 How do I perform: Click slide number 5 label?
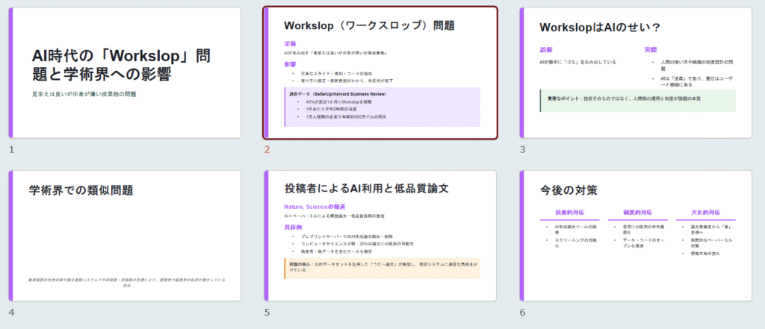267,313
